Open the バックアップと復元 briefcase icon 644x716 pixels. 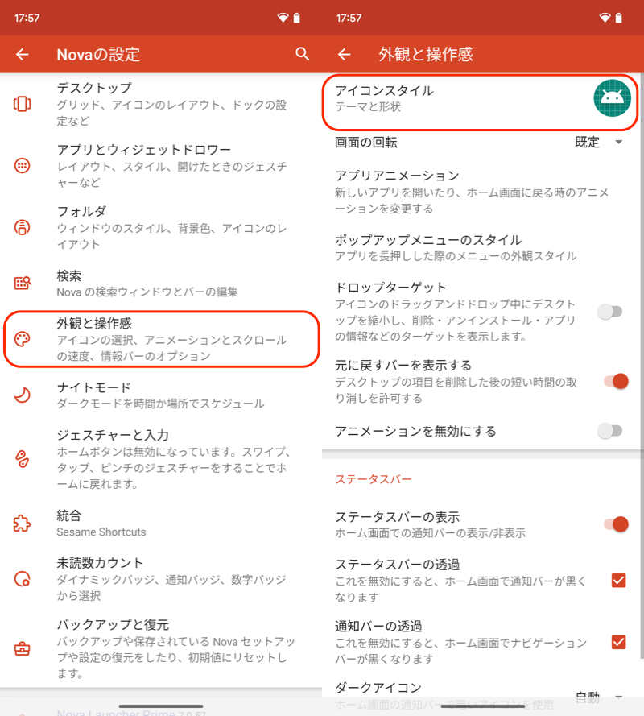[23, 648]
